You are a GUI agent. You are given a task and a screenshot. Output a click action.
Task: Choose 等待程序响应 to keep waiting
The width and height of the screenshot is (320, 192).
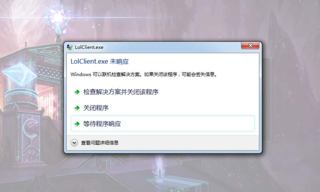102,124
